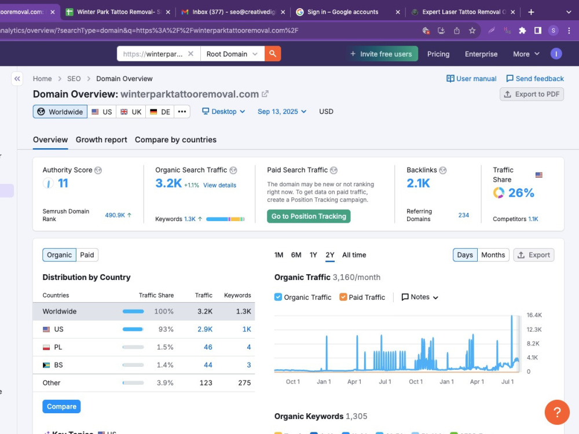Expand the More menu in header

point(526,54)
